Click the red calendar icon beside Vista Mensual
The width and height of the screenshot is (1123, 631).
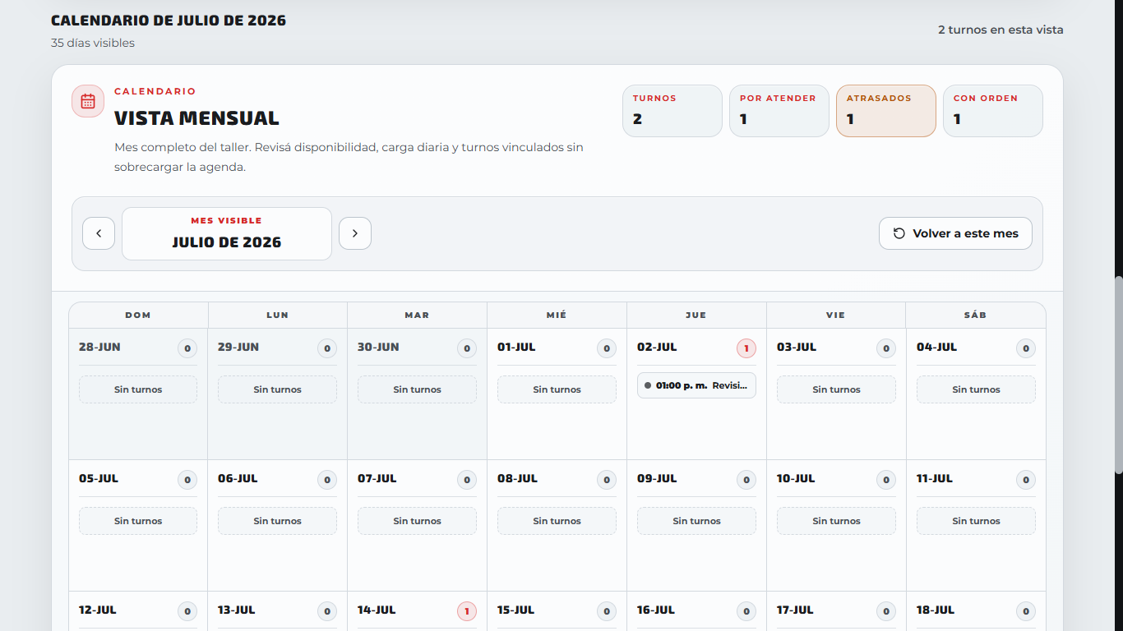coord(88,101)
